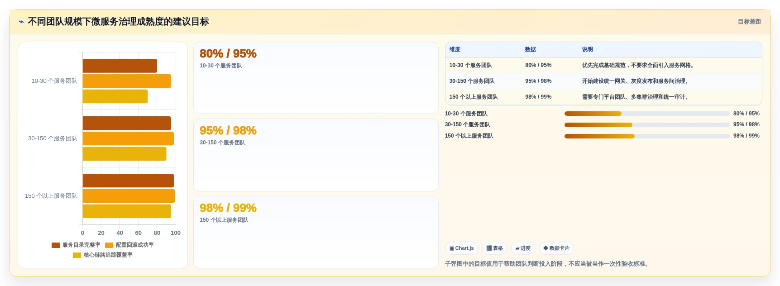Click the lightning icon beside the title

point(21,22)
